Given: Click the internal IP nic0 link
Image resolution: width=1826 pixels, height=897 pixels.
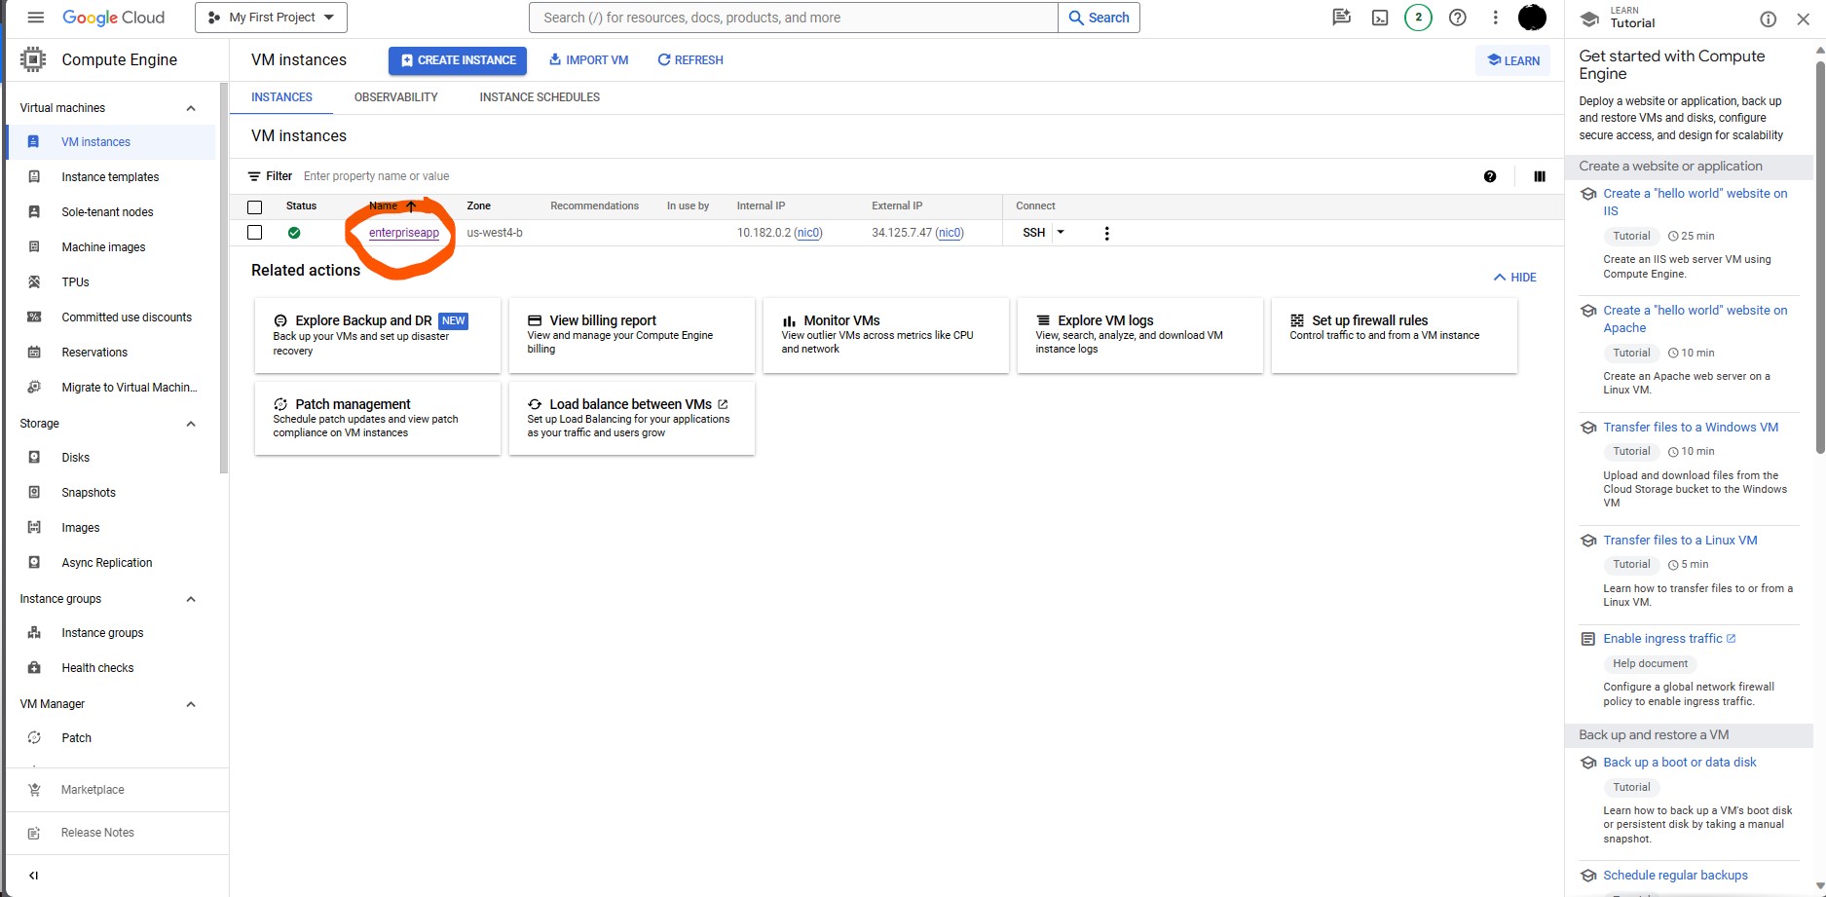Looking at the screenshot, I should pos(808,233).
